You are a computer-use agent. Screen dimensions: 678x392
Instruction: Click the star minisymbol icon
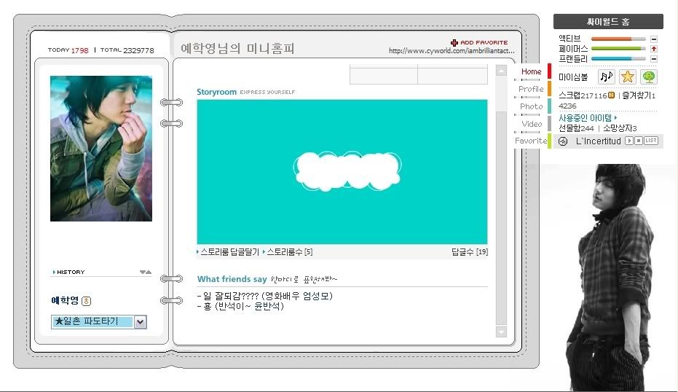pos(627,77)
